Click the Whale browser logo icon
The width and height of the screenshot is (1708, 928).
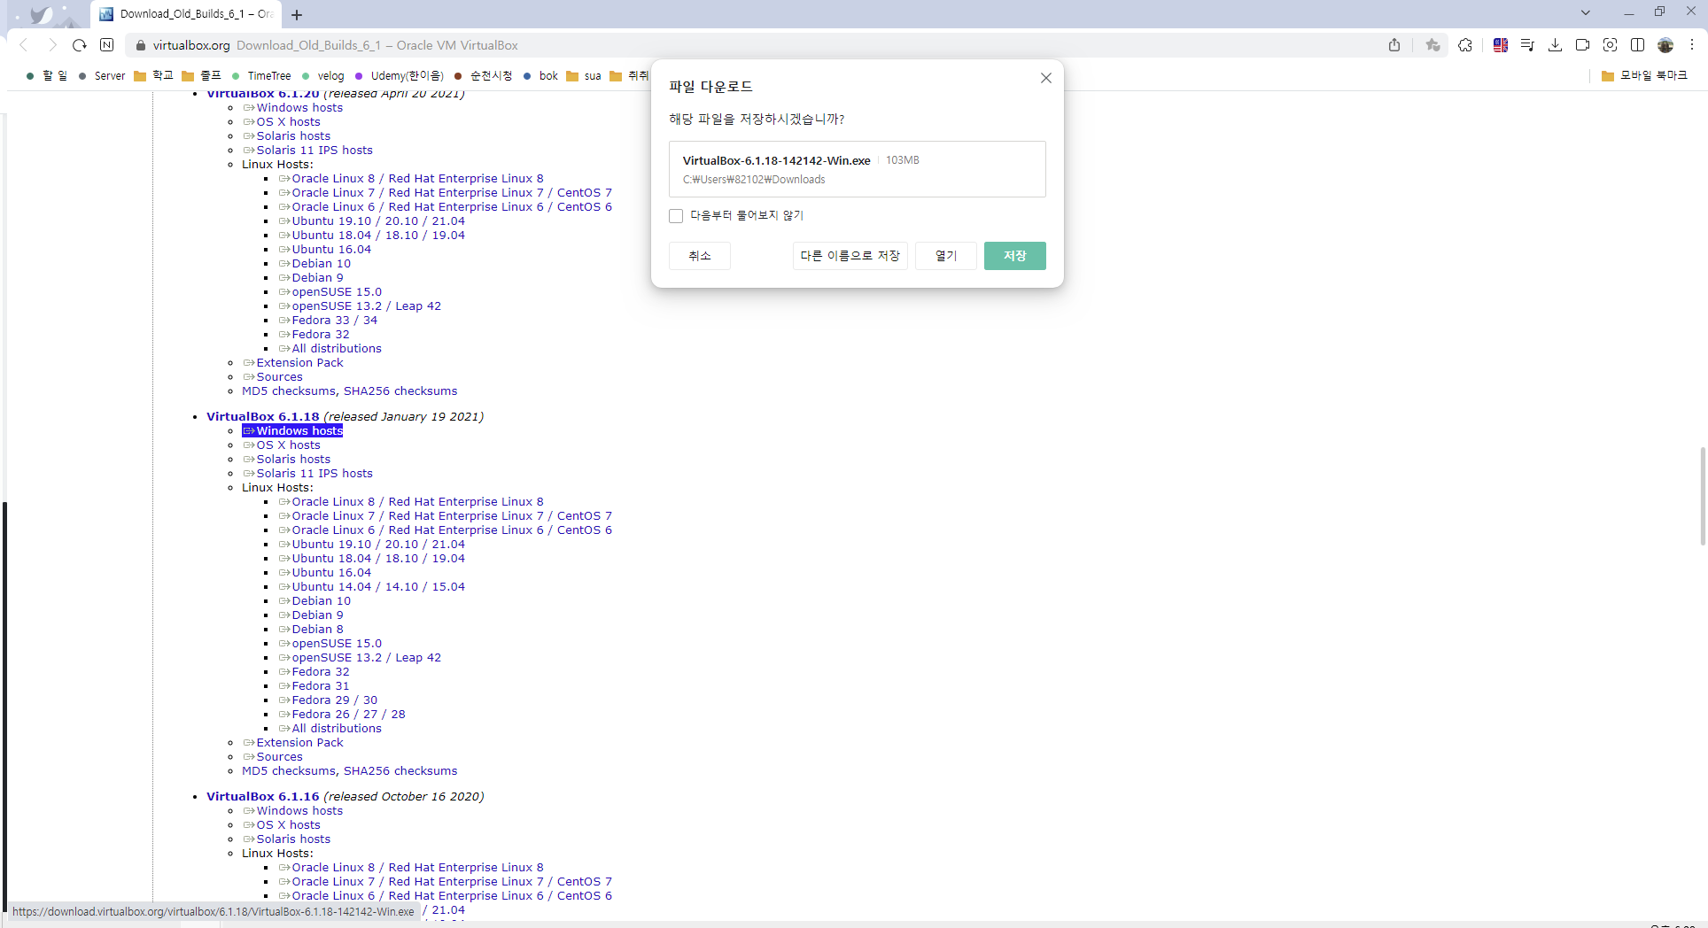point(41,15)
